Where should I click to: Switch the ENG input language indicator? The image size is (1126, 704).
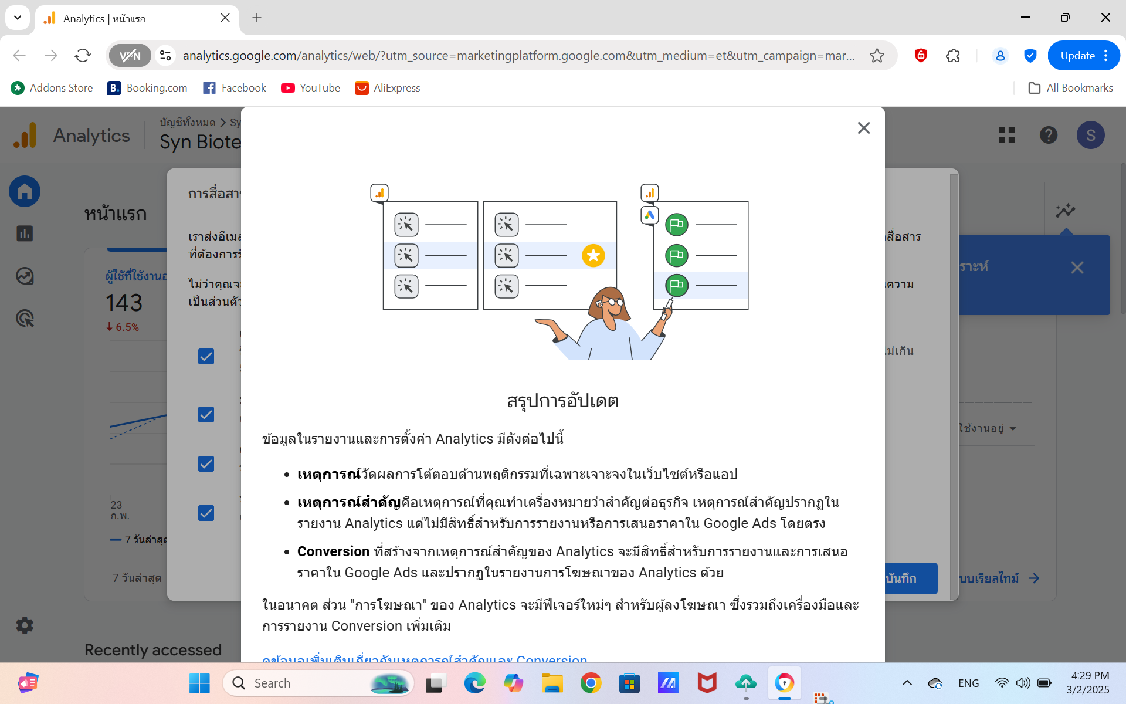pyautogui.click(x=969, y=683)
